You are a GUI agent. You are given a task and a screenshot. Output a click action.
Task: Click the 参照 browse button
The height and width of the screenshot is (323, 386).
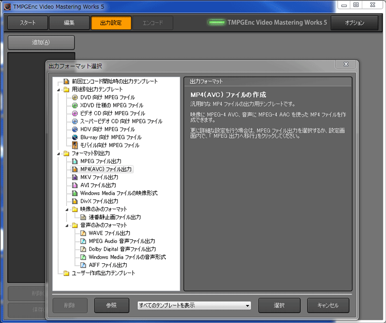111,305
